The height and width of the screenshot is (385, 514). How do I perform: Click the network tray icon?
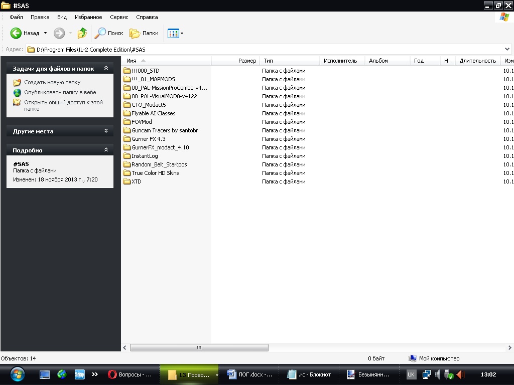427,374
